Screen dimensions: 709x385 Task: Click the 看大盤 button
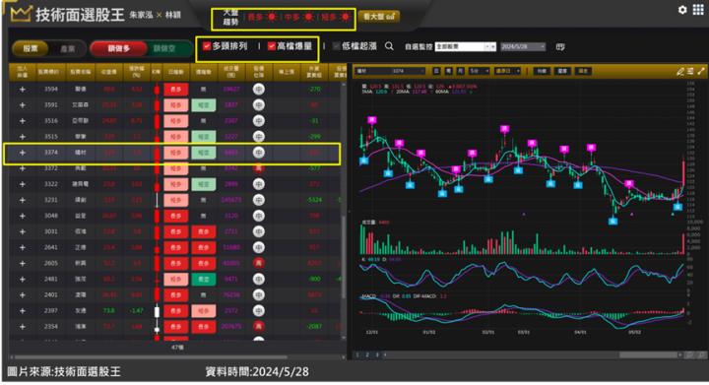(378, 17)
